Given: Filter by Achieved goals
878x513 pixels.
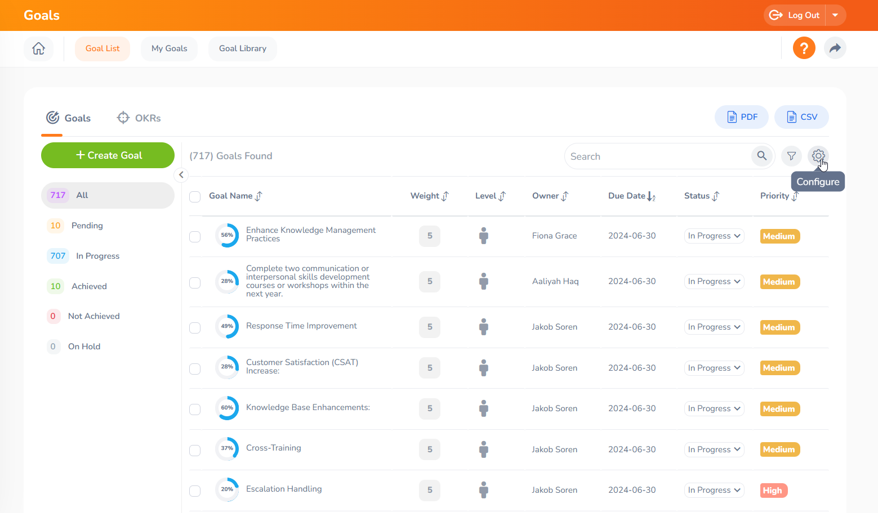Looking at the screenshot, I should 108,286.
